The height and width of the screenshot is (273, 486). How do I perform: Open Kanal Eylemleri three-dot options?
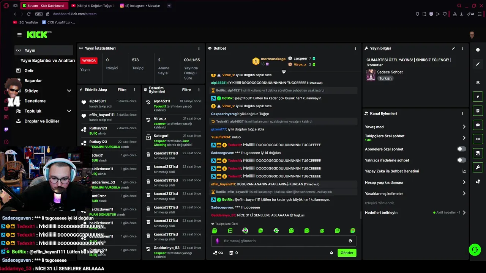(x=462, y=113)
